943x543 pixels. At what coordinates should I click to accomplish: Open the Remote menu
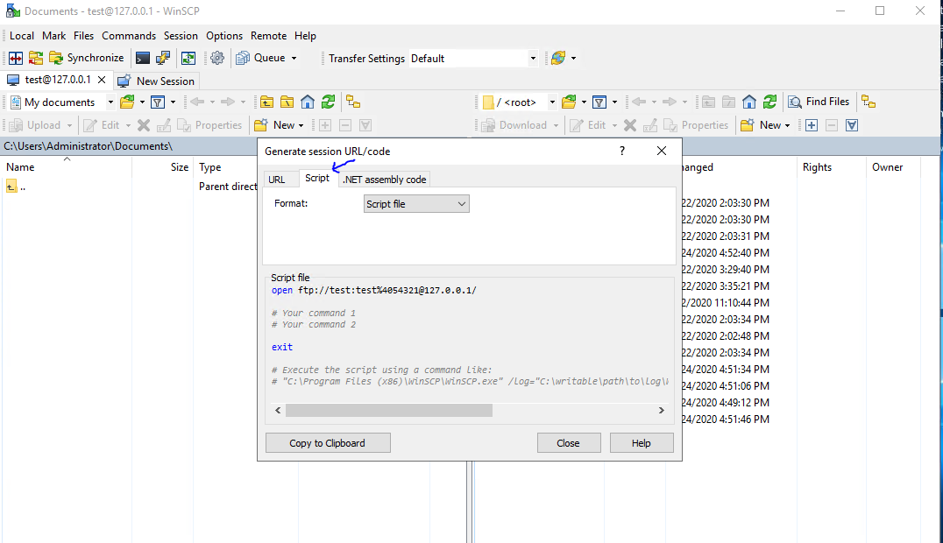(x=269, y=36)
